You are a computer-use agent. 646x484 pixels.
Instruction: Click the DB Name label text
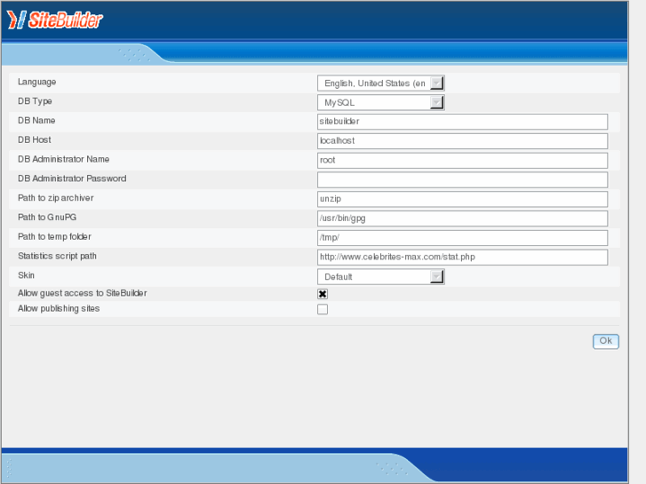36,120
